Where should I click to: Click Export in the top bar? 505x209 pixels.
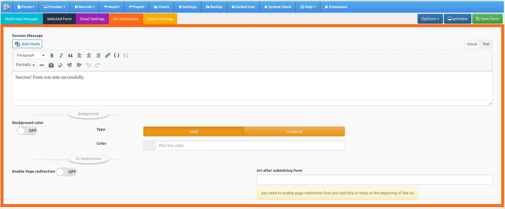[x=137, y=7]
